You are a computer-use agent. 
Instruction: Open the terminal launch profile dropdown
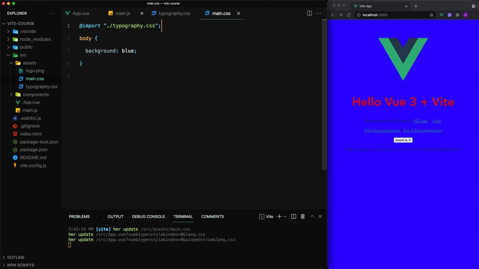click(285, 216)
